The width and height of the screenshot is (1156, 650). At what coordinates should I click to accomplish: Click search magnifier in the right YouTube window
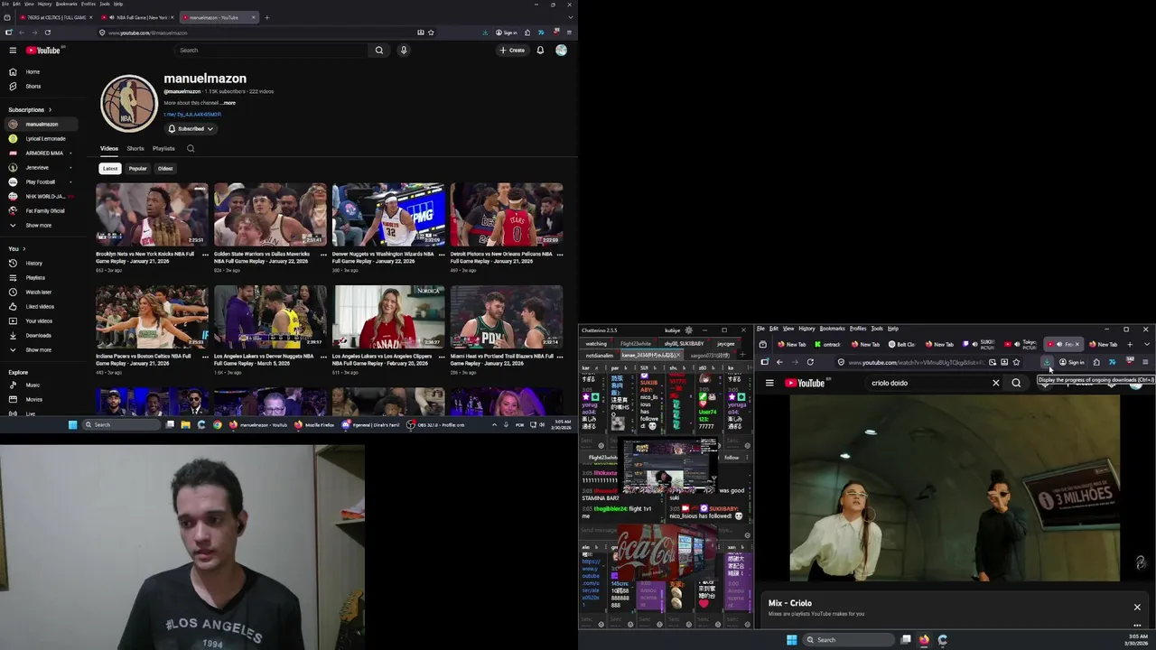click(1016, 383)
